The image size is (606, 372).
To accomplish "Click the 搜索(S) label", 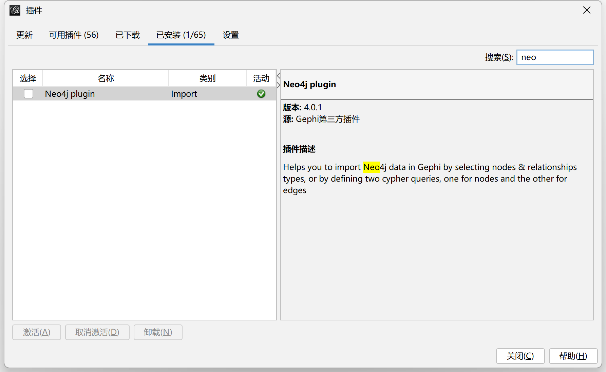I will [499, 57].
